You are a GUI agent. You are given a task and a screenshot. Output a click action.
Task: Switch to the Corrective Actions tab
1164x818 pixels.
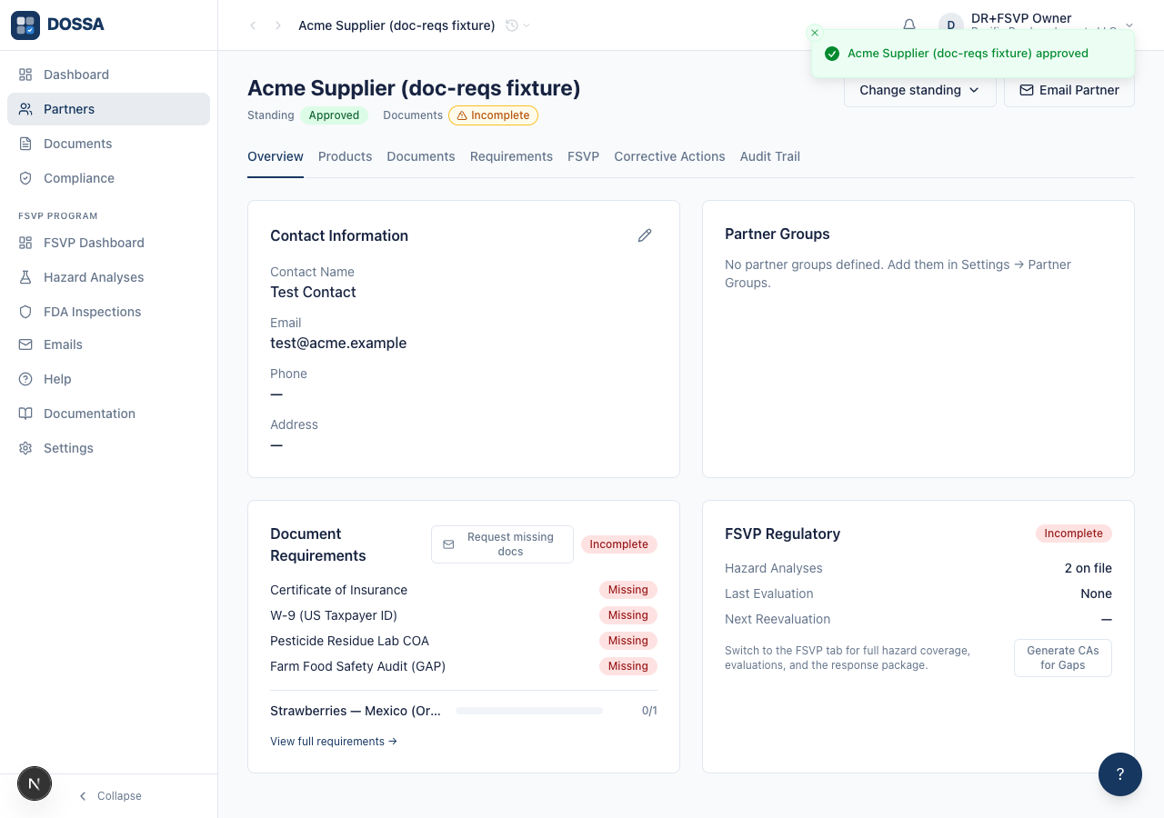coord(669,156)
